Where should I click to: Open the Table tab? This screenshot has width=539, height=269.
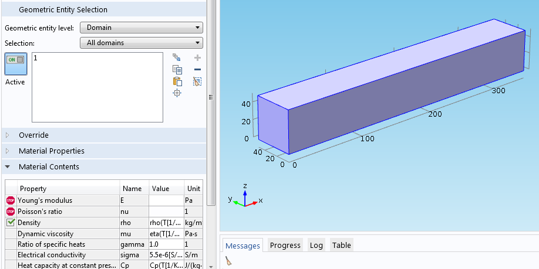(x=341, y=246)
